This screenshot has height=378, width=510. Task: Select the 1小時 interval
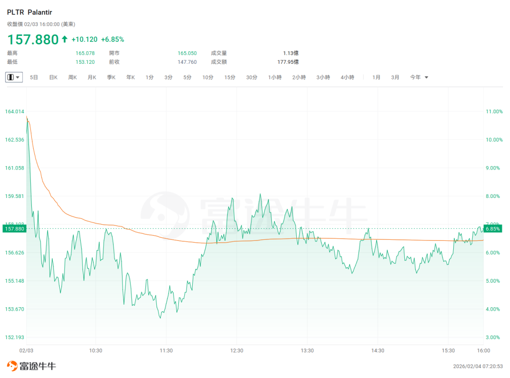[275, 77]
